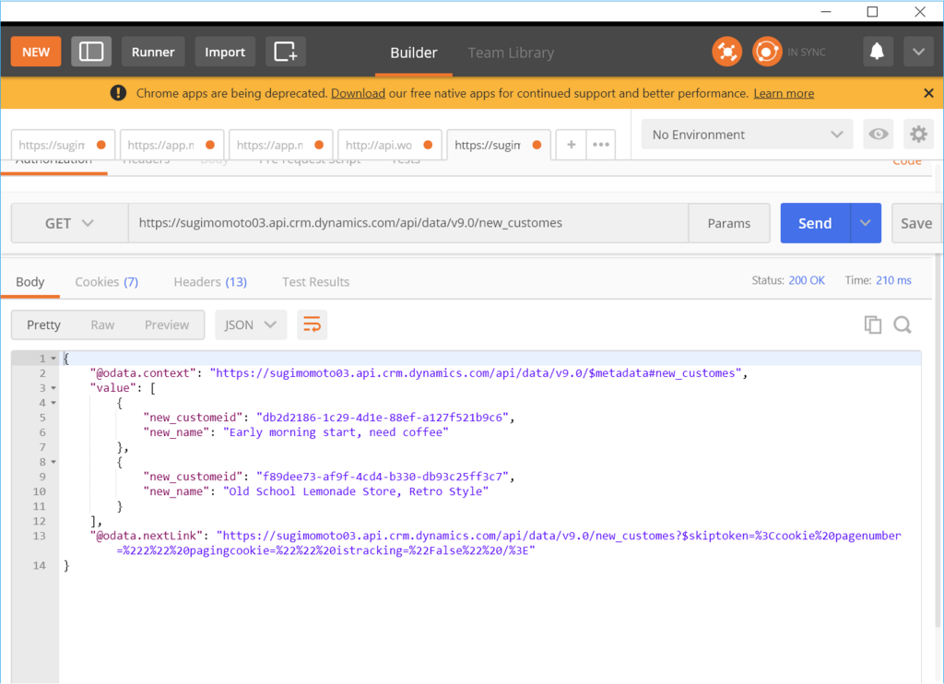Image resolution: width=944 pixels, height=684 pixels.
Task: Copy response to clipboard icon
Action: click(x=872, y=325)
